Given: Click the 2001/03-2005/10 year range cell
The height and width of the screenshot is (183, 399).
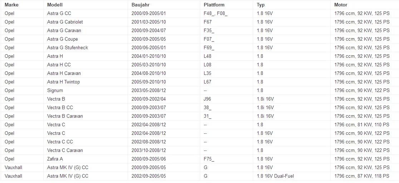Looking at the screenshot, I should 149,22.
